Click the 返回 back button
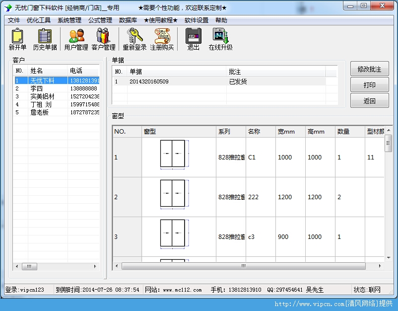398x311 pixels. [370, 101]
